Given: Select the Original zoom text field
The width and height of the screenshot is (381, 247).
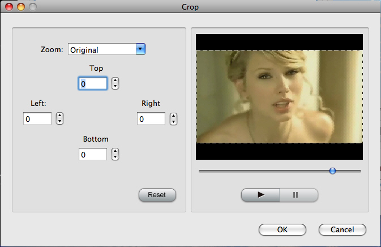Looking at the screenshot, I should 102,49.
